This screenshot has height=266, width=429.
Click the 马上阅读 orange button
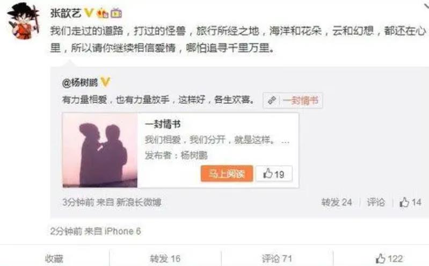(227, 173)
